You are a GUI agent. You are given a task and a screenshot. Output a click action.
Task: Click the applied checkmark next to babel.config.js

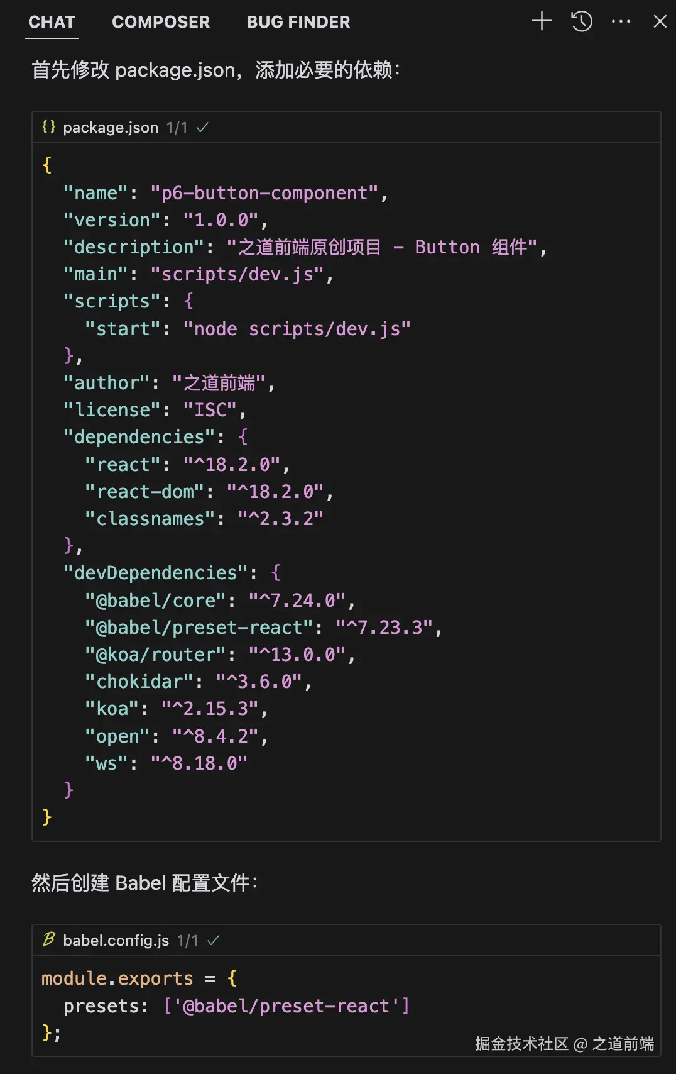[214, 941]
